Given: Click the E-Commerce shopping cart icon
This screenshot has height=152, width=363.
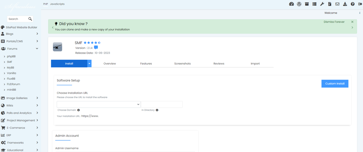Looking at the screenshot, I should [3, 128].
